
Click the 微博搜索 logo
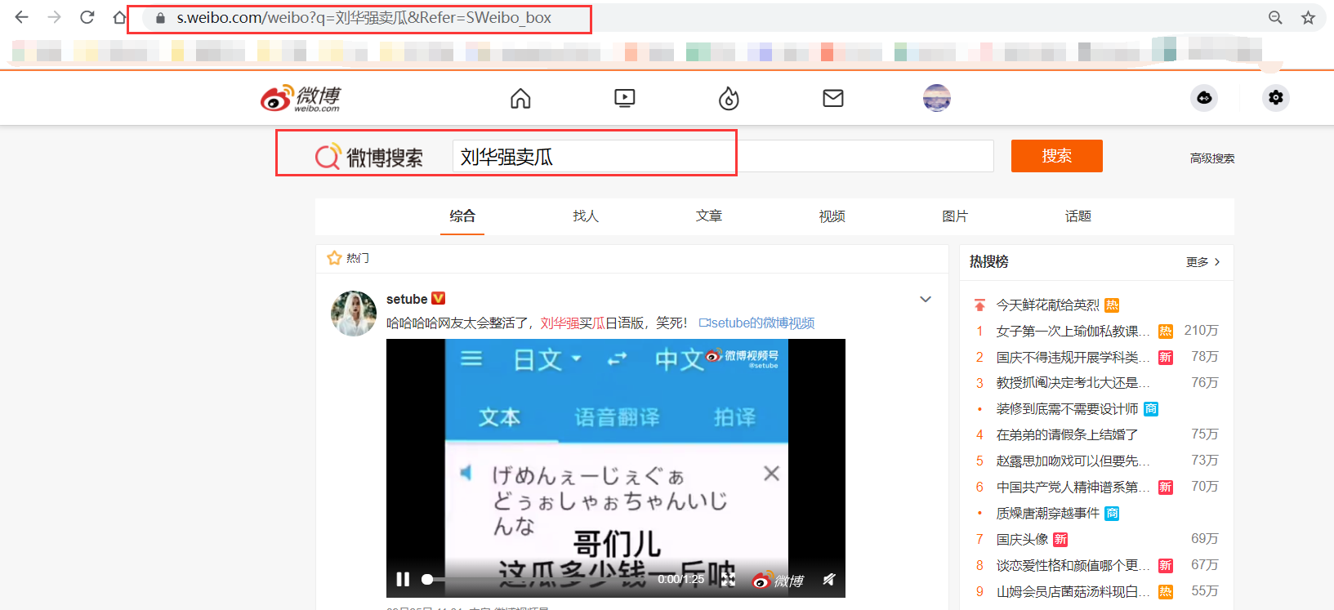[x=369, y=157]
